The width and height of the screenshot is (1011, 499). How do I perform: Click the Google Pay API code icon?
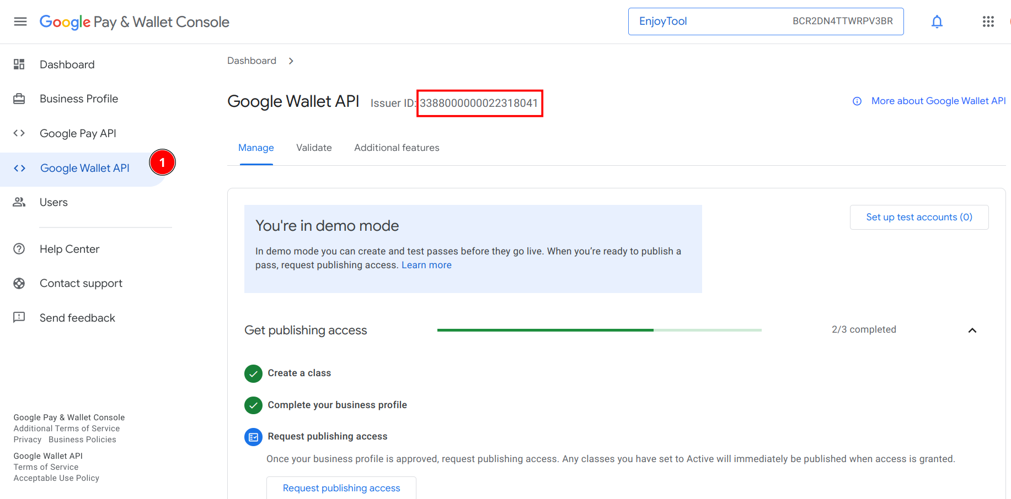[x=19, y=133]
